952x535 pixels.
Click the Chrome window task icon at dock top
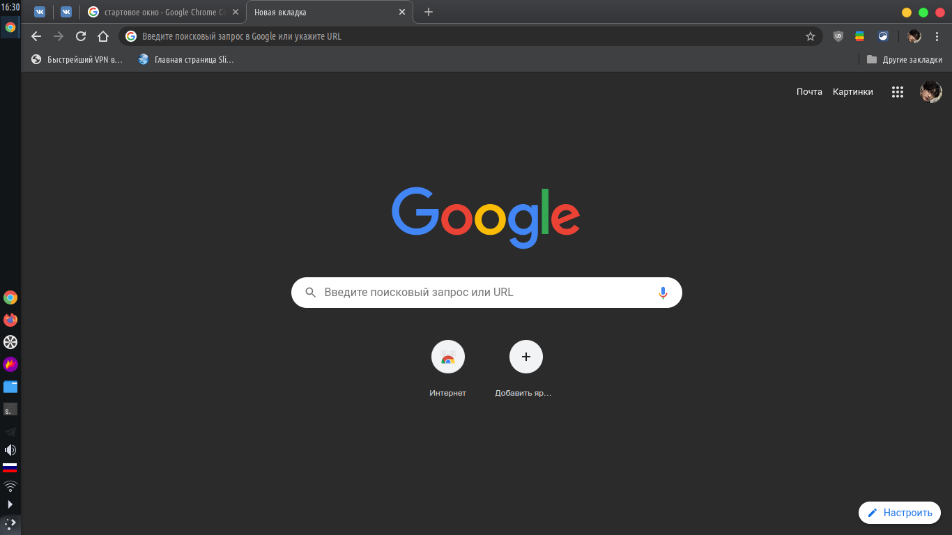pos(10,27)
